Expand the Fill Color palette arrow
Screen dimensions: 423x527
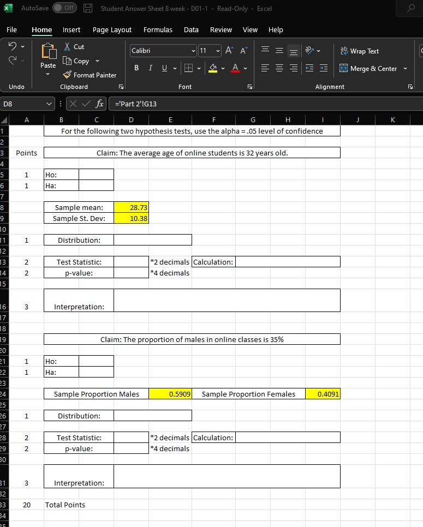[x=223, y=68]
